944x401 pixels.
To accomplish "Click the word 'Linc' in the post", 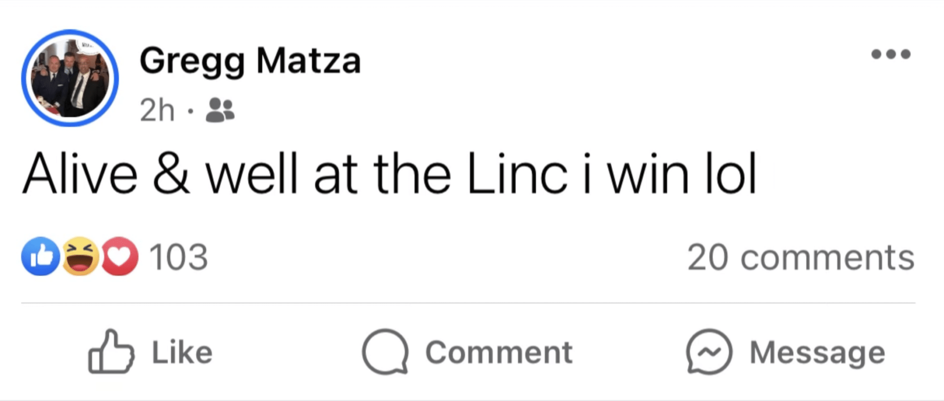I will (x=517, y=174).
